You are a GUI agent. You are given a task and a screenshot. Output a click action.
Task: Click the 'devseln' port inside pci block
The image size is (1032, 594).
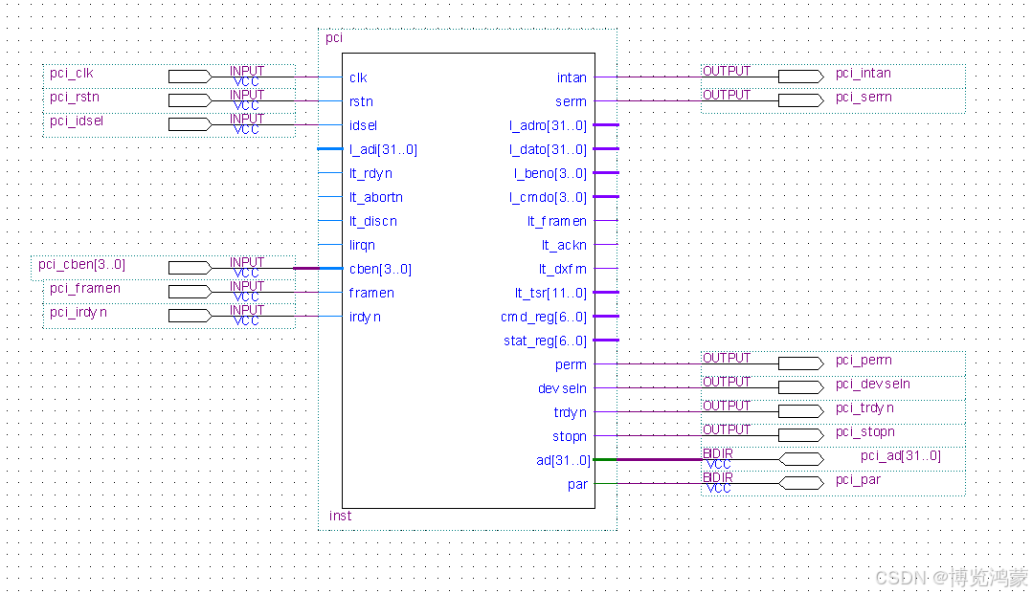(562, 388)
